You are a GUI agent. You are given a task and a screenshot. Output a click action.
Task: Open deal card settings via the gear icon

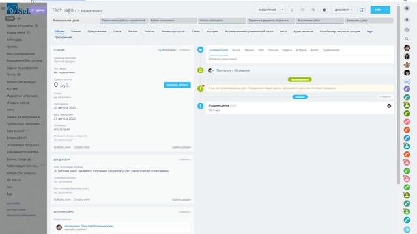[324, 10]
